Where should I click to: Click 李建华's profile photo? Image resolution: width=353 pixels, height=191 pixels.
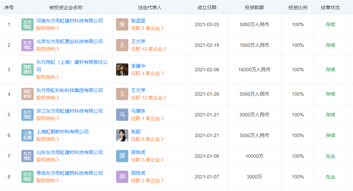tap(122, 70)
